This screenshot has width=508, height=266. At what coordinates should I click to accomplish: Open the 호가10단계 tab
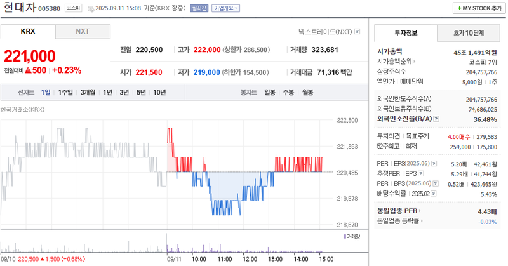click(x=469, y=33)
